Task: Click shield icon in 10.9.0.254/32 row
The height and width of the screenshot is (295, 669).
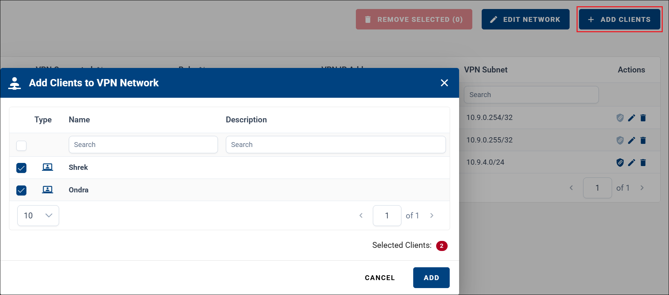Action: pos(620,118)
